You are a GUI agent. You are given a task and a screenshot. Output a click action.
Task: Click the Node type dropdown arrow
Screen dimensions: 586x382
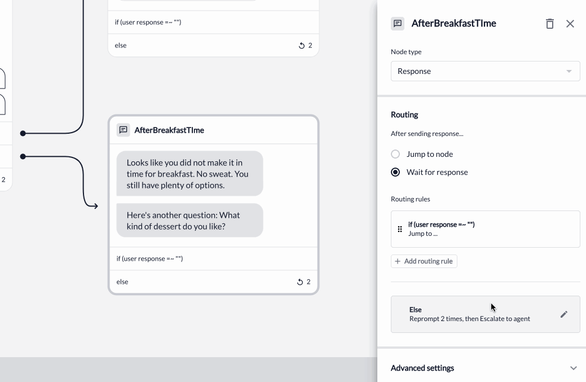[x=569, y=71]
